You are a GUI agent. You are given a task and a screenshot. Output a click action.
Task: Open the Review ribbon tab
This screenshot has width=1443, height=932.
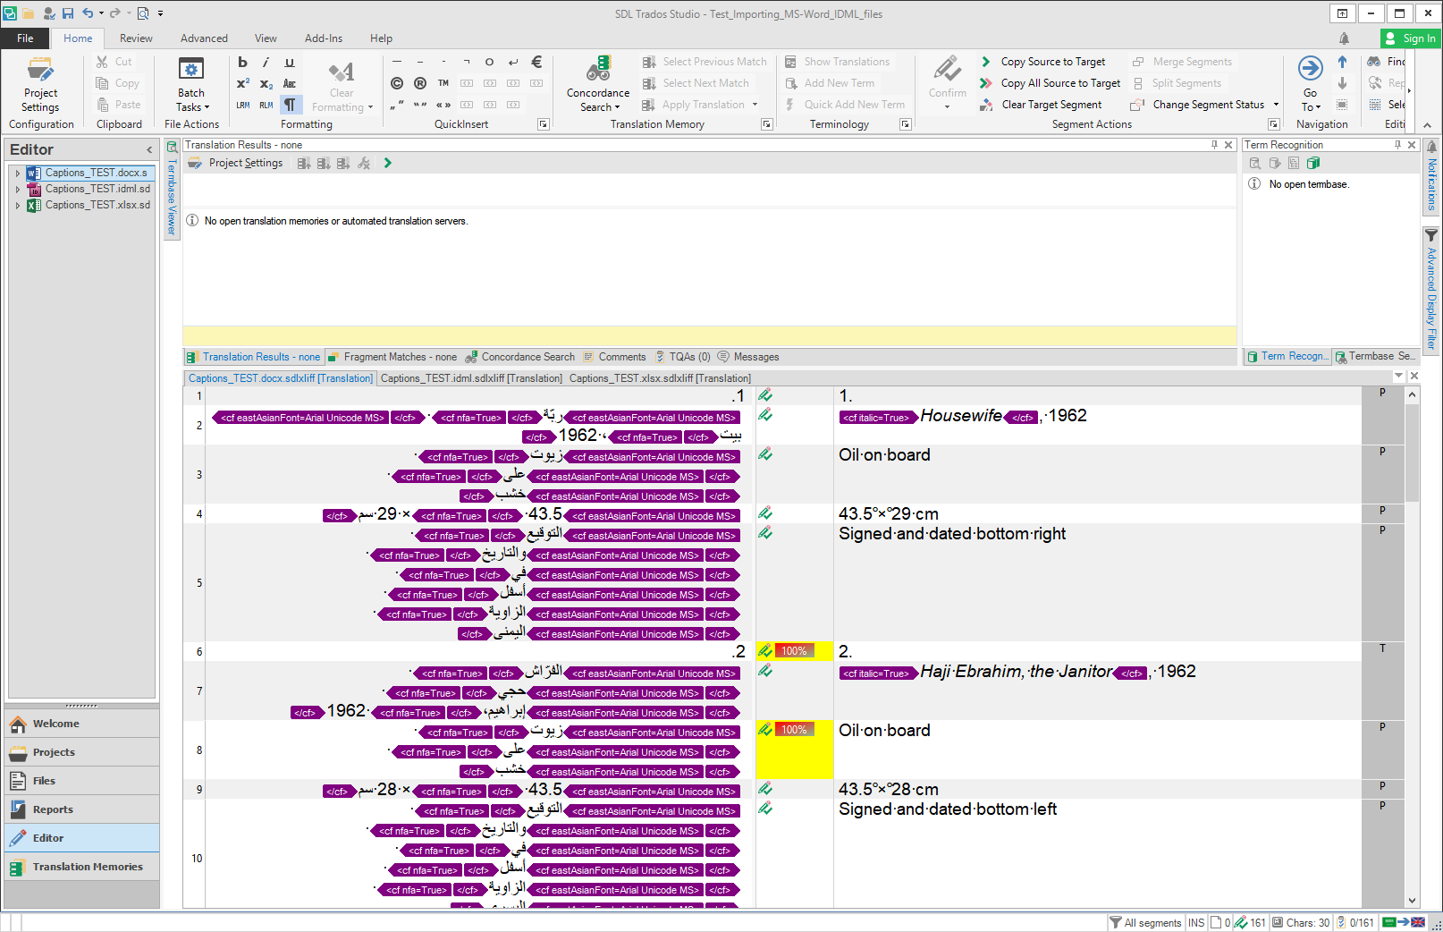click(136, 38)
